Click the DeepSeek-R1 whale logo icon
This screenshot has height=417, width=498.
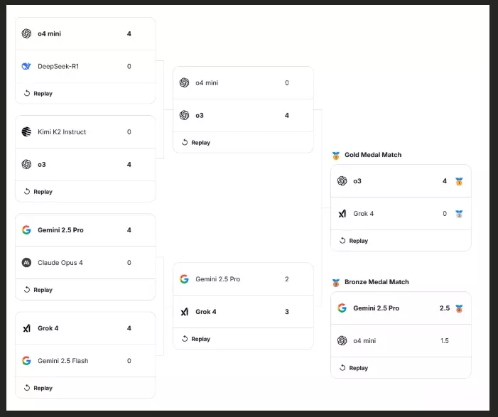coord(26,66)
